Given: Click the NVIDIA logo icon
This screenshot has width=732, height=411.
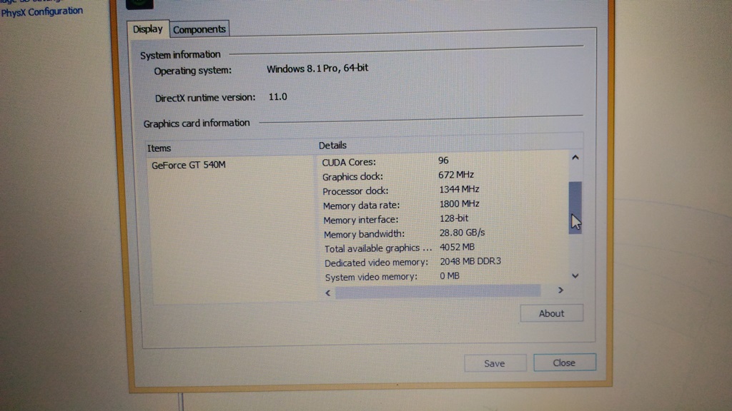Looking at the screenshot, I should 139,4.
